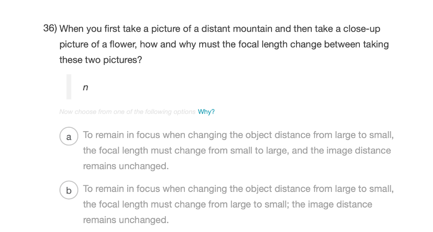This screenshot has width=433, height=232.
Task: Click the first text line of option b
Action: (x=238, y=189)
